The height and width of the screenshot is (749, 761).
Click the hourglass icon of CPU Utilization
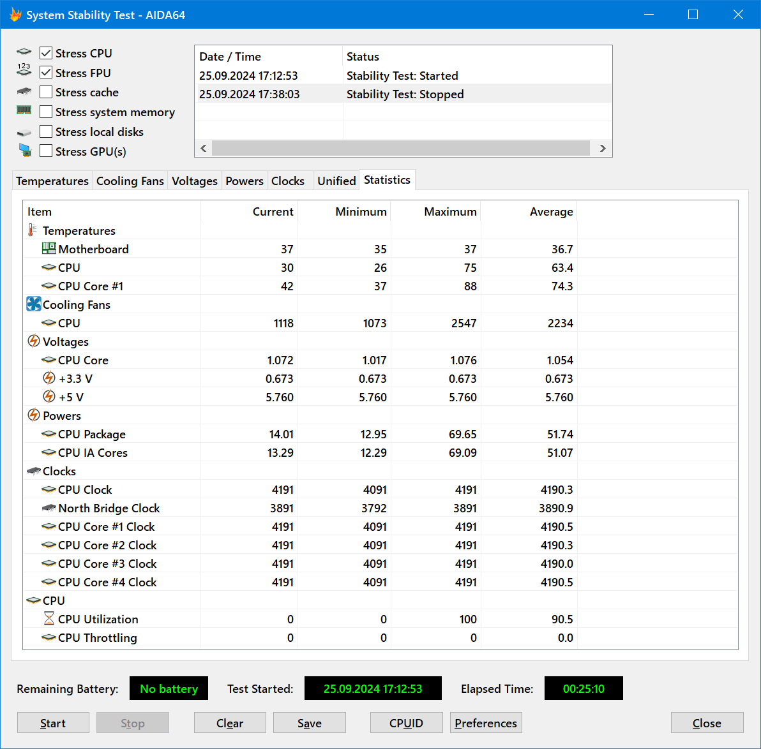[x=49, y=618]
